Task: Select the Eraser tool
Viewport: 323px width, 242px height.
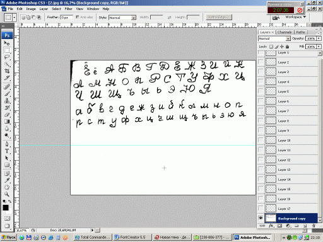Action: [x=7, y=115]
